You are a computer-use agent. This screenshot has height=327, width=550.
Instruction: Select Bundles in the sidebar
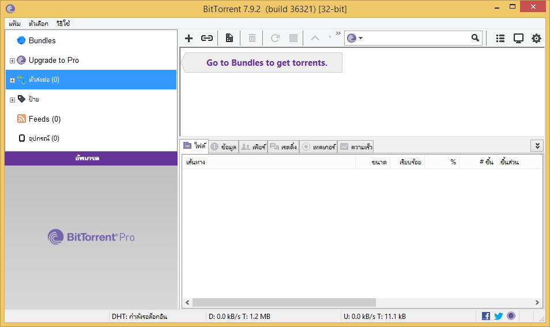[42, 41]
